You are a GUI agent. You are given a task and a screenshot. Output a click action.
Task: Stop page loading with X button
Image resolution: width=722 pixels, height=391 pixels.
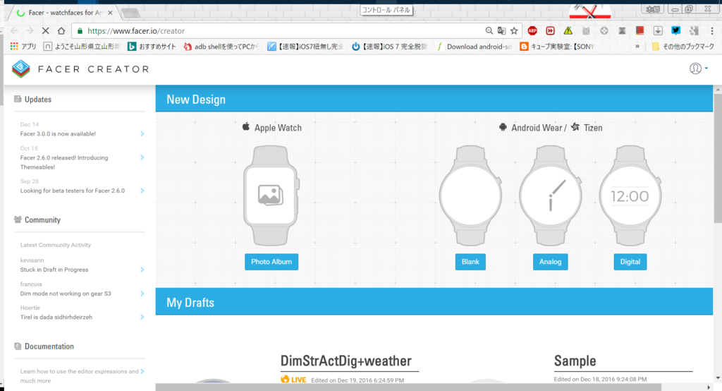[45, 31]
